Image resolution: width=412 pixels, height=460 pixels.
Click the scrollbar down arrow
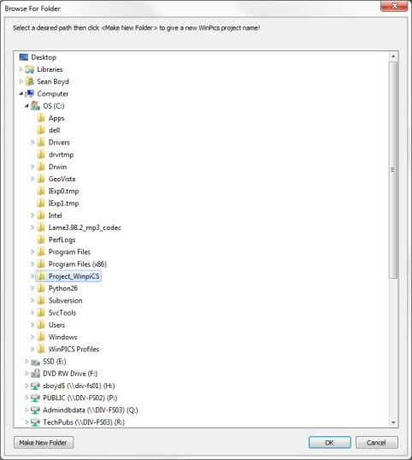[393, 422]
